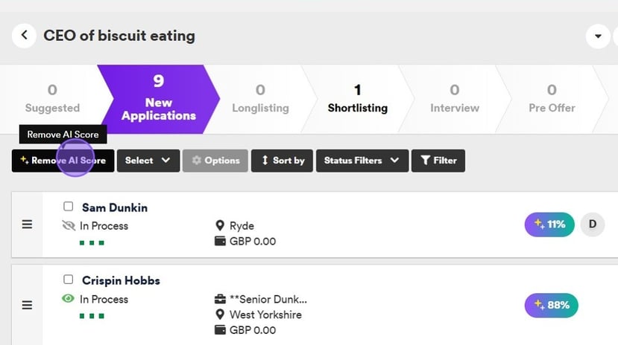
Task: Click Sam Dunkin's D avatar badge
Action: point(593,224)
